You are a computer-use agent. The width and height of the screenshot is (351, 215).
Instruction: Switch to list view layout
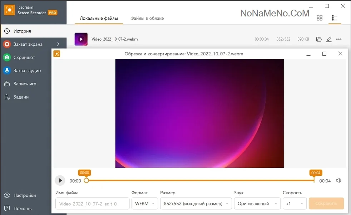click(x=335, y=18)
